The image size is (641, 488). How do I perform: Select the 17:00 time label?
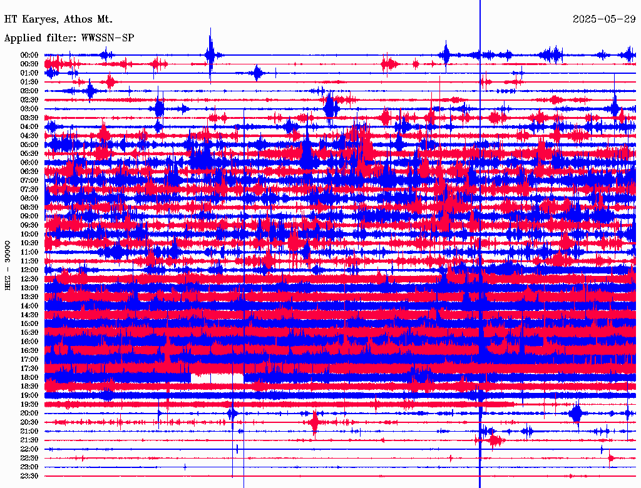29,360
